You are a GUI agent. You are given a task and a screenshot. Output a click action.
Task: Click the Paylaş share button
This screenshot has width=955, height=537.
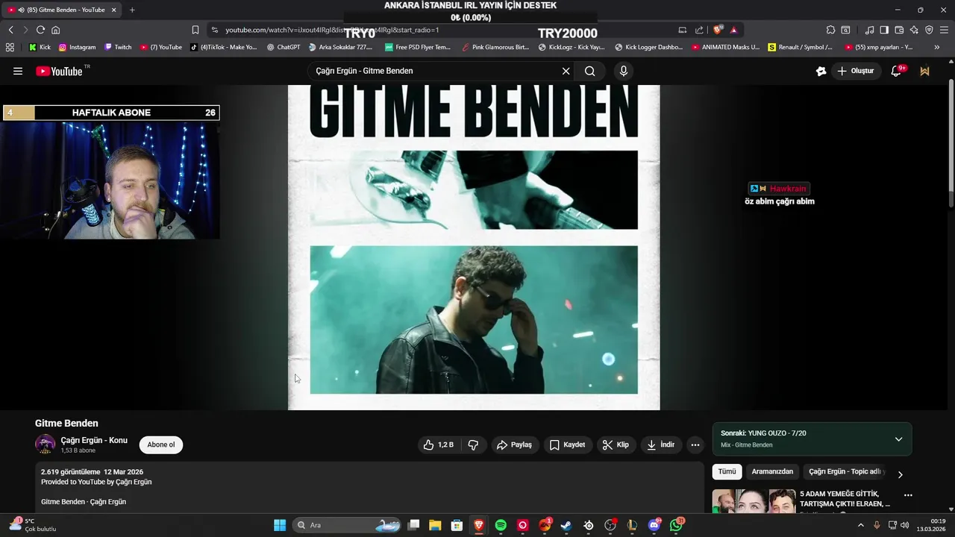pos(514,445)
